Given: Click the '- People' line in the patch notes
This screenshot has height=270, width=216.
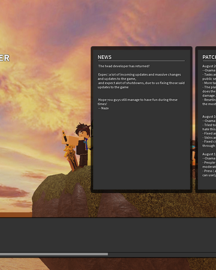Looking at the screenshot, I should tap(209, 163).
